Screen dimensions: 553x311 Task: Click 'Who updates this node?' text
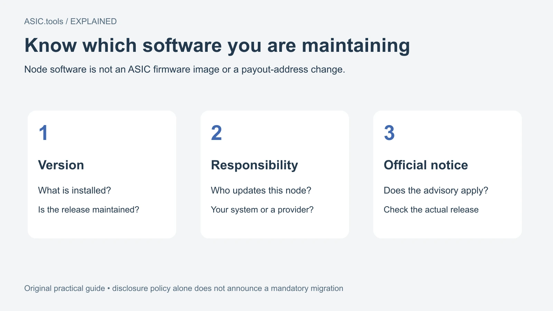tap(261, 190)
